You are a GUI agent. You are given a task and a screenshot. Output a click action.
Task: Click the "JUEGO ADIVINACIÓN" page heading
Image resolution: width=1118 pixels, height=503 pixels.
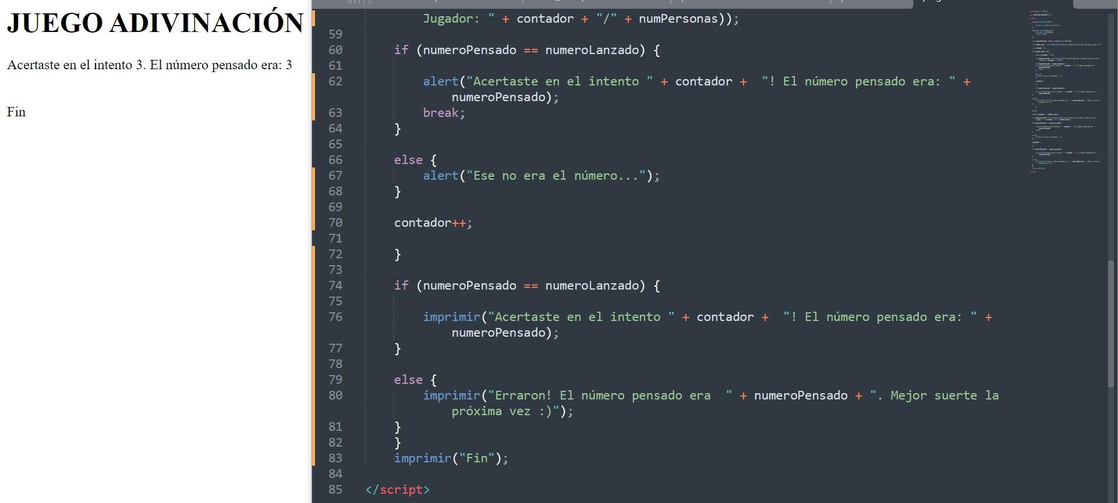coord(155,23)
